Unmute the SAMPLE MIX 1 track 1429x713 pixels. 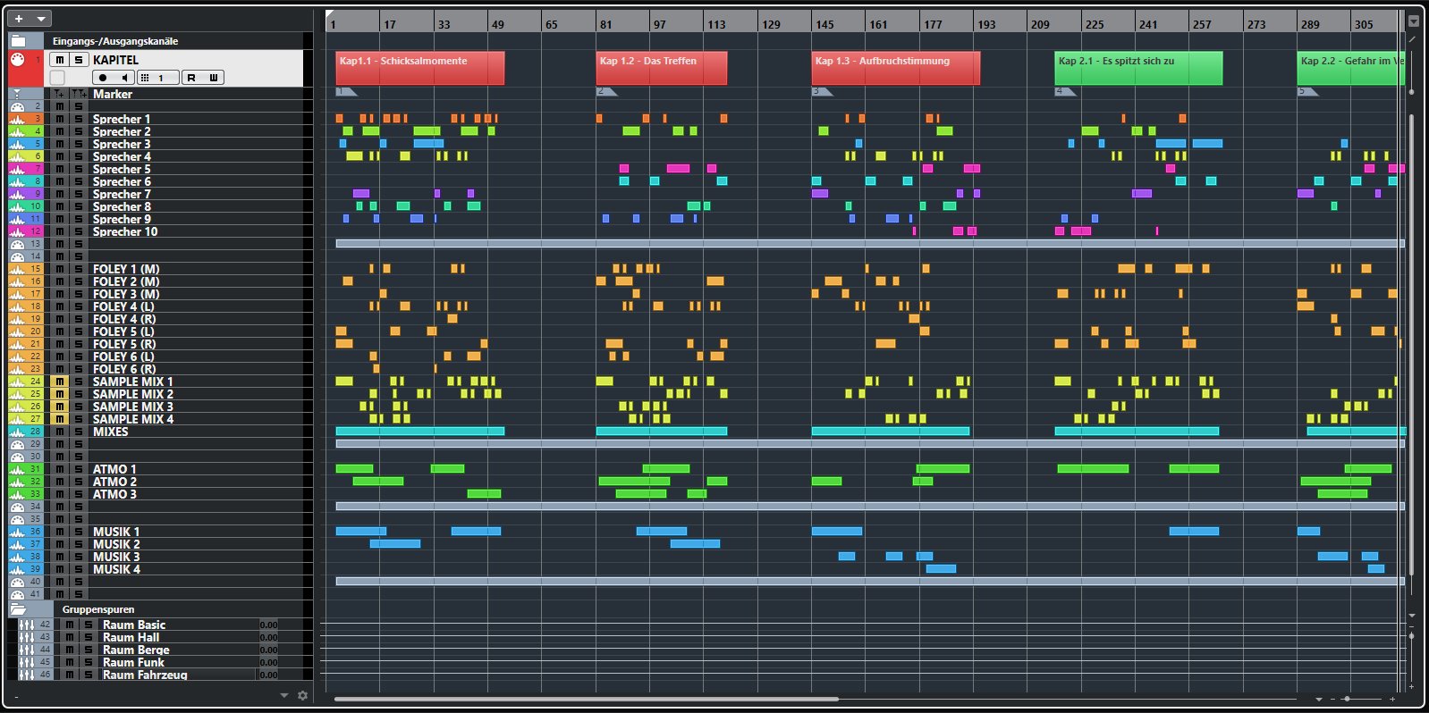click(60, 382)
